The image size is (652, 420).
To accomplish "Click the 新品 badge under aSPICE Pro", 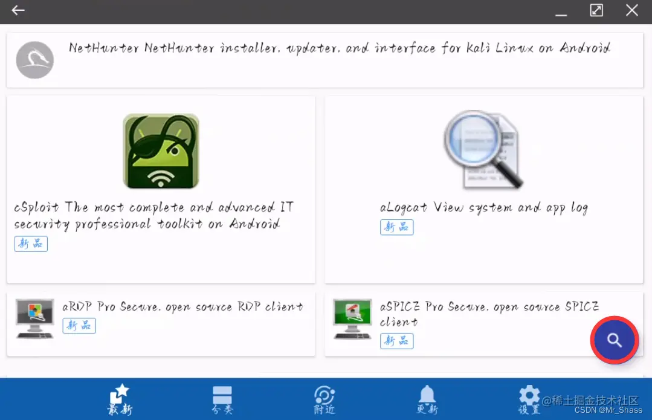I will point(396,341).
